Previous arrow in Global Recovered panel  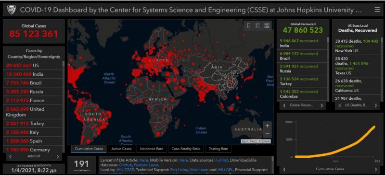click(284, 105)
